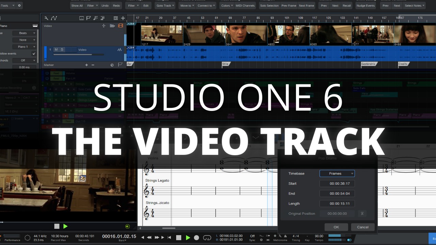Click the Show All button
The image size is (436, 245).
point(77,5)
